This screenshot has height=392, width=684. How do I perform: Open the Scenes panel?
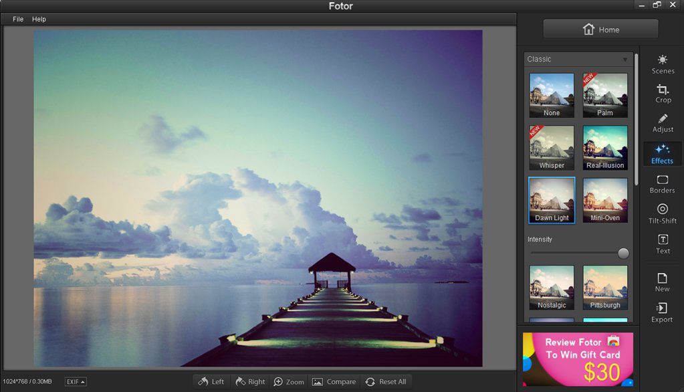pyautogui.click(x=663, y=64)
